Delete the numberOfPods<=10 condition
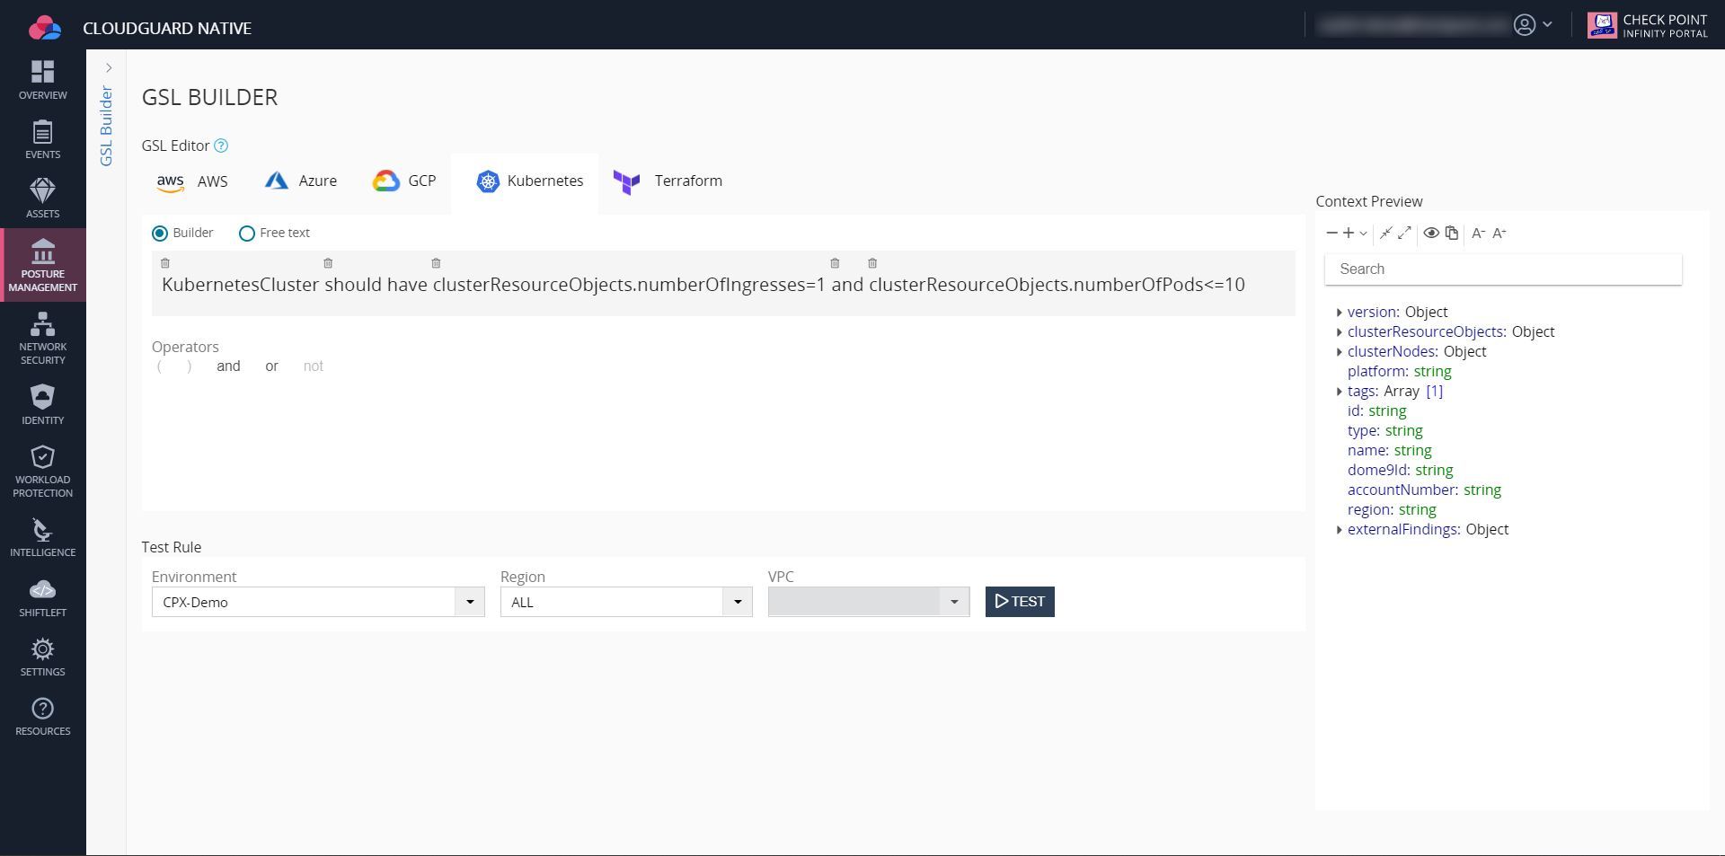 (x=872, y=263)
